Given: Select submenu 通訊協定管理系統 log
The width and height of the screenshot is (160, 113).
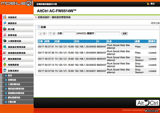Looking at the screenshot, I should (18, 89).
